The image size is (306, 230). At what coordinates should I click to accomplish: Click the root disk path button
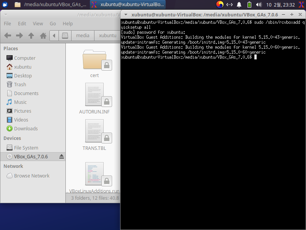tap(65, 36)
